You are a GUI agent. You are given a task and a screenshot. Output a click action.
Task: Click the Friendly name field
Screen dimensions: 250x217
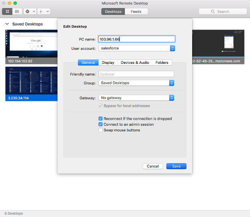tap(136, 74)
